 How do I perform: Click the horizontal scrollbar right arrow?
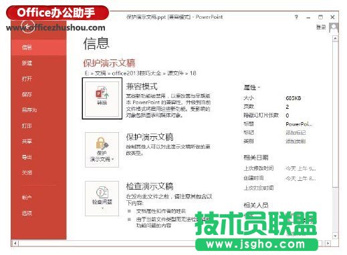[328, 243]
